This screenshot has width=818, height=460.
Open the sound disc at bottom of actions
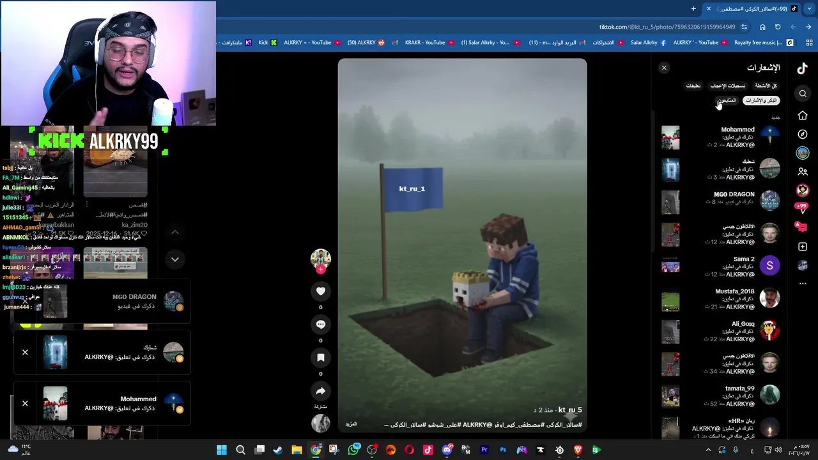(321, 423)
